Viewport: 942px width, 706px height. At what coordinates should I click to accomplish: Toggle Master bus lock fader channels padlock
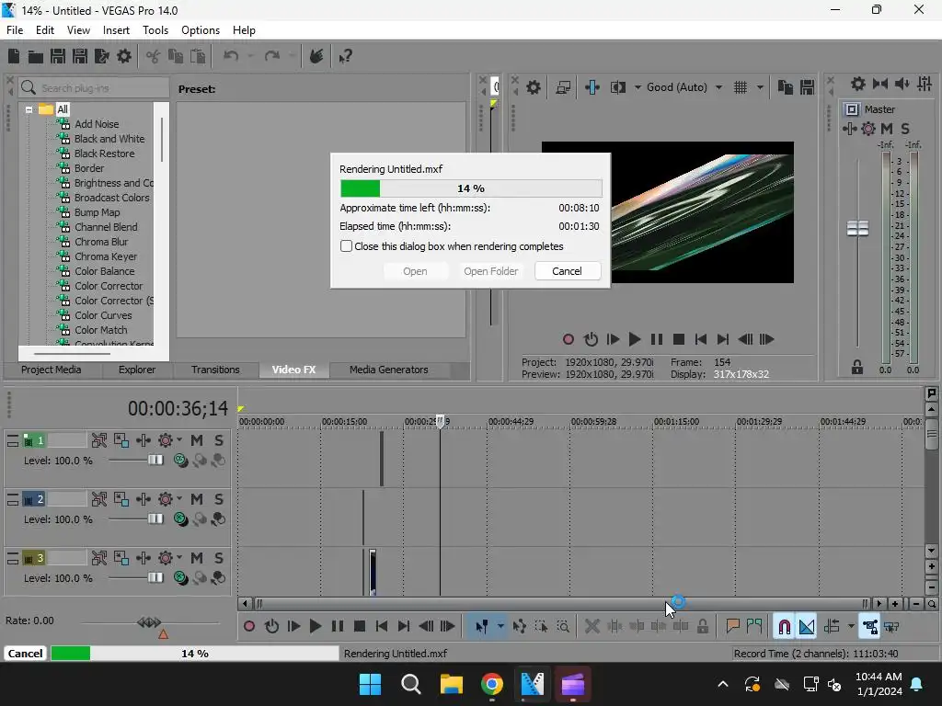(857, 367)
